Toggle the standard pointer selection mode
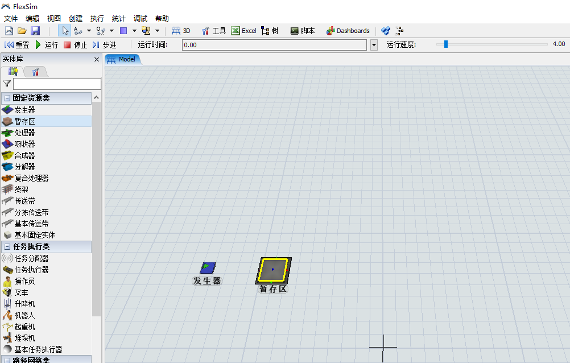 (x=65, y=31)
